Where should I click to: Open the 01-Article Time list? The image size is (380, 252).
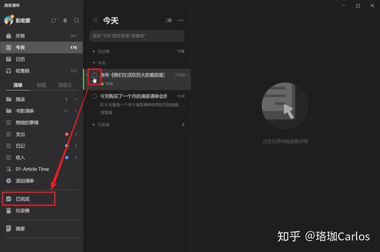tap(41, 169)
